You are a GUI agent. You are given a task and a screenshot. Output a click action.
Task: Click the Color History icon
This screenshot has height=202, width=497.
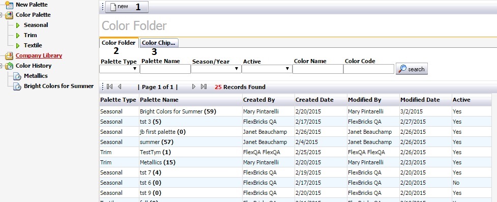point(9,66)
